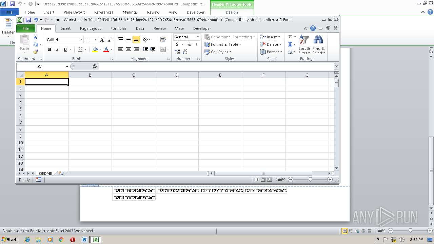Select the Format Painter brush
This screenshot has width=434, height=244.
click(x=35, y=52)
